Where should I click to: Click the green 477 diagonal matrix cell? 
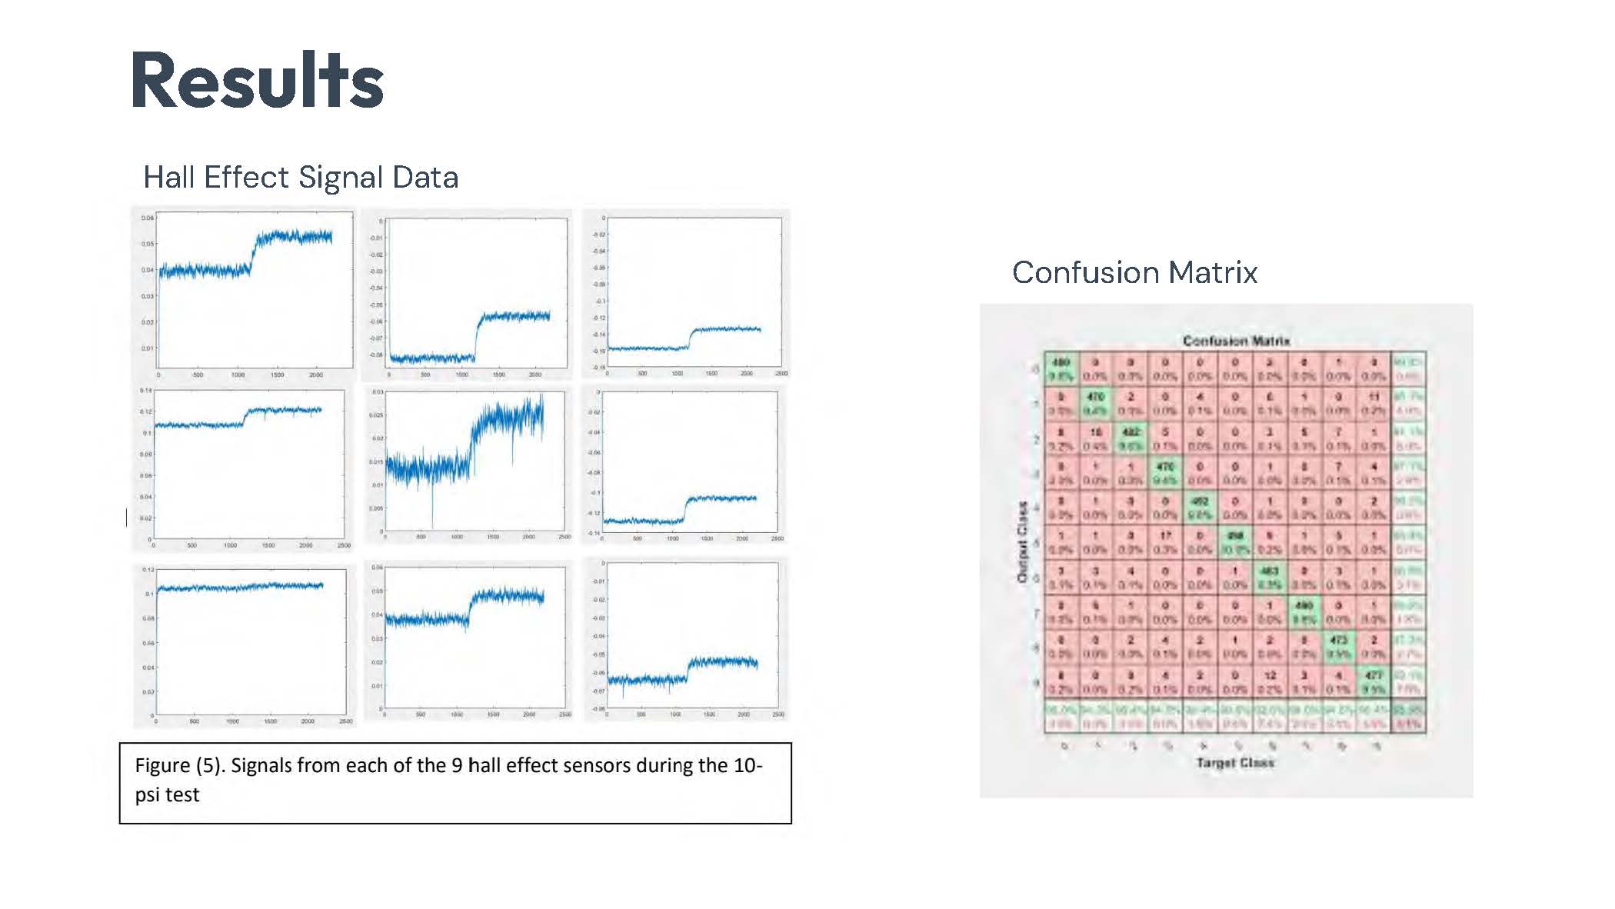coord(1374,682)
